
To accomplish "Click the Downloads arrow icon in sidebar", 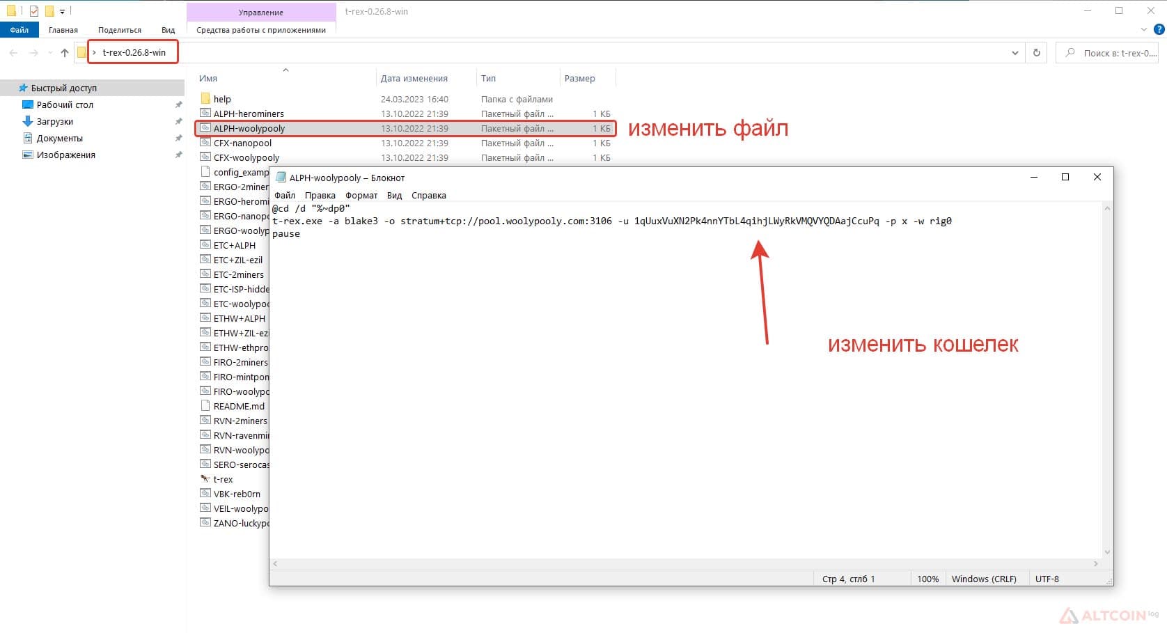I will pos(28,121).
